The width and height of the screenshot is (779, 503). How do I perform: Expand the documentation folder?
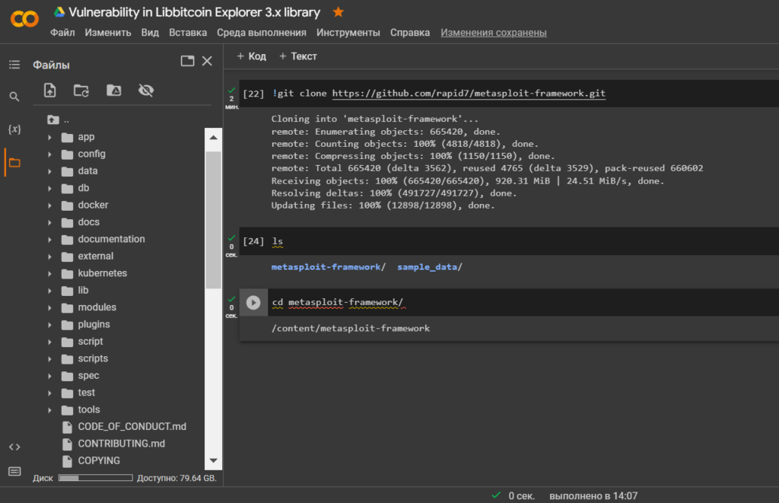click(x=49, y=240)
